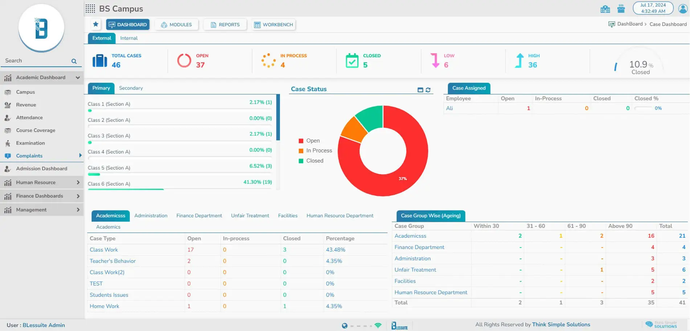Click the search magnifier icon
The image size is (690, 331).
click(74, 61)
